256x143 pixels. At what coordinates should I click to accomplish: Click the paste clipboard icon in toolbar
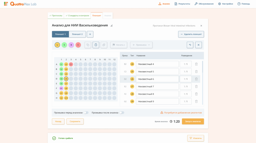[96, 45]
